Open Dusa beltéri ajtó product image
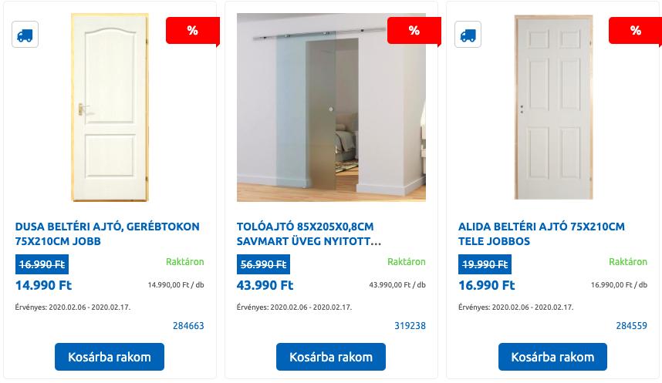This screenshot has height=383, width=662. point(110,107)
